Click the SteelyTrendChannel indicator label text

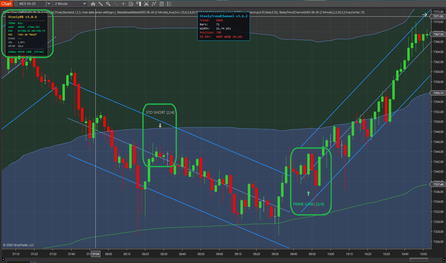[x=322, y=12]
